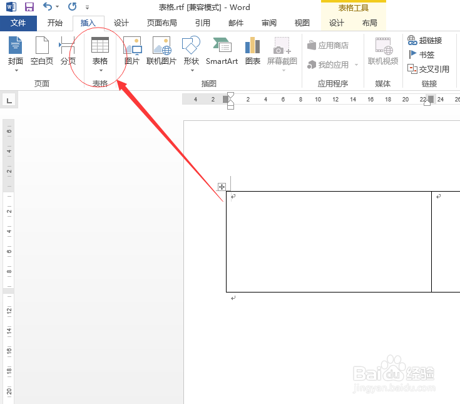
Task: Switch to the 开始 tab
Action: [x=55, y=23]
